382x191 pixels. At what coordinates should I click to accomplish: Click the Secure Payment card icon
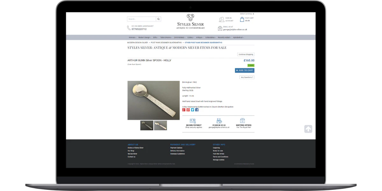point(193,121)
